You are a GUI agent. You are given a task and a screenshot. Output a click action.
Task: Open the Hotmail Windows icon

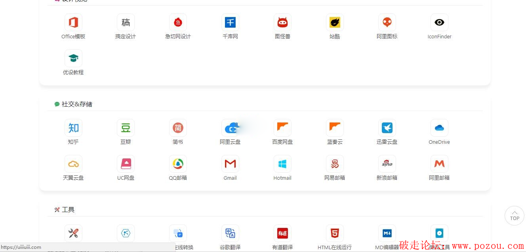282,164
